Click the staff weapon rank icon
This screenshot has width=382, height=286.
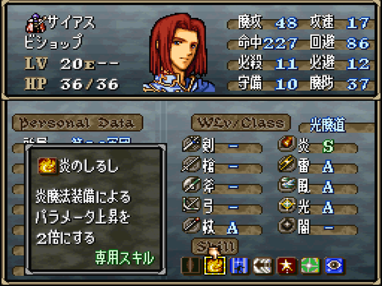pyautogui.click(x=192, y=225)
